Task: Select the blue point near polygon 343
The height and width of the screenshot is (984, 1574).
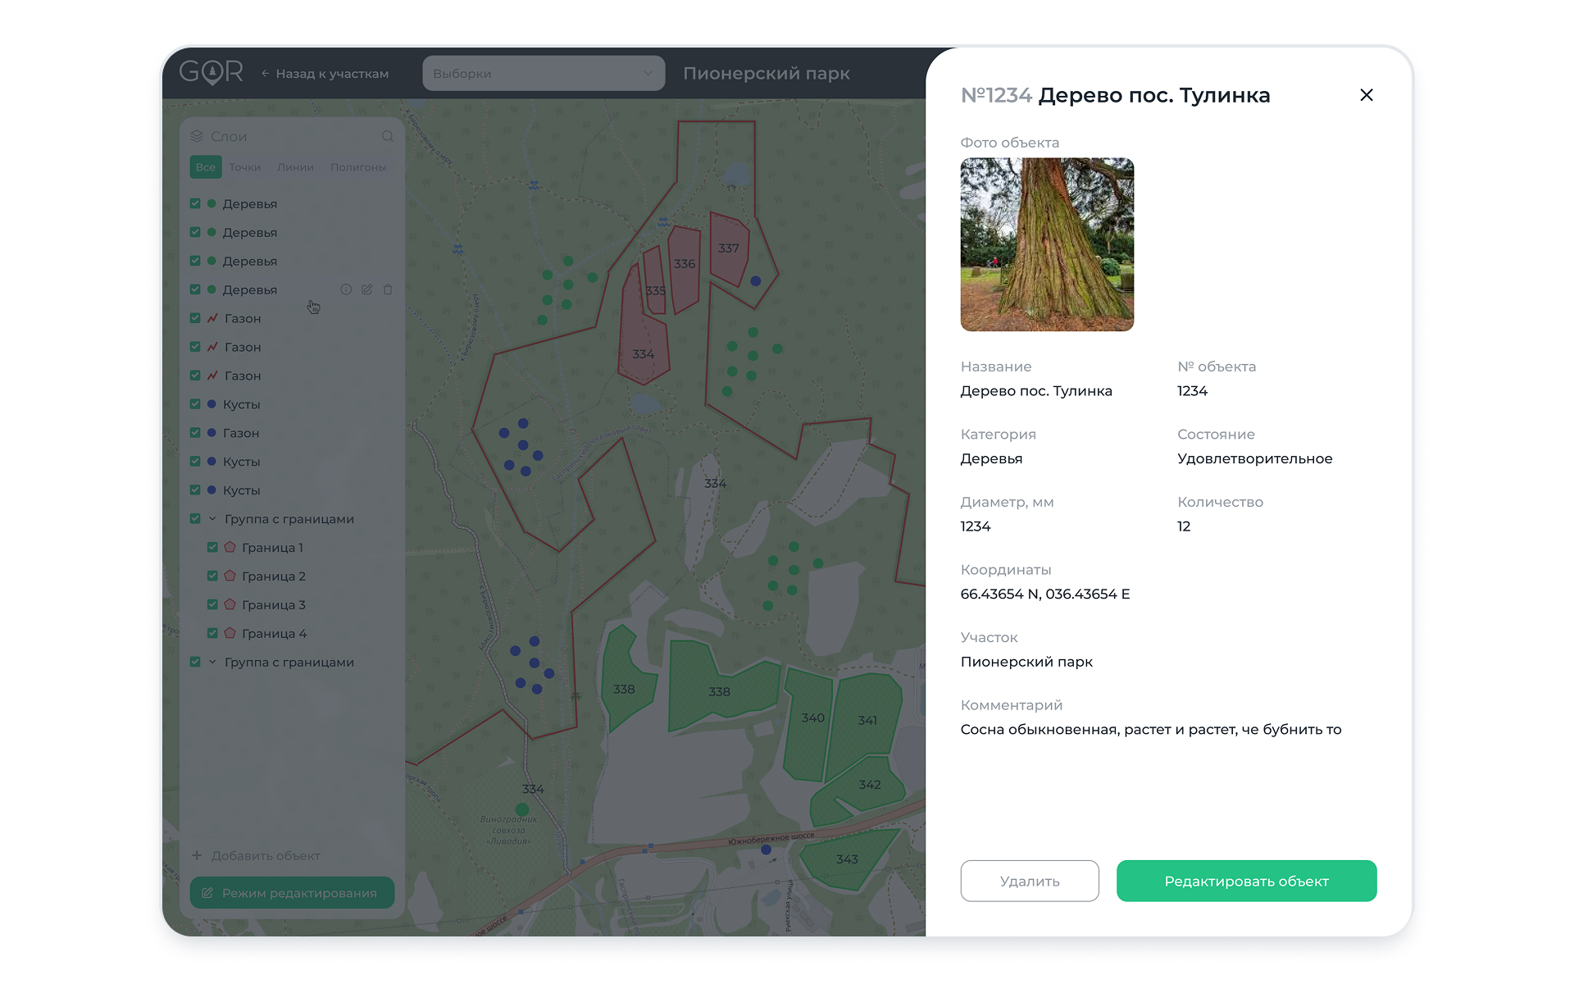Action: pyautogui.click(x=767, y=850)
